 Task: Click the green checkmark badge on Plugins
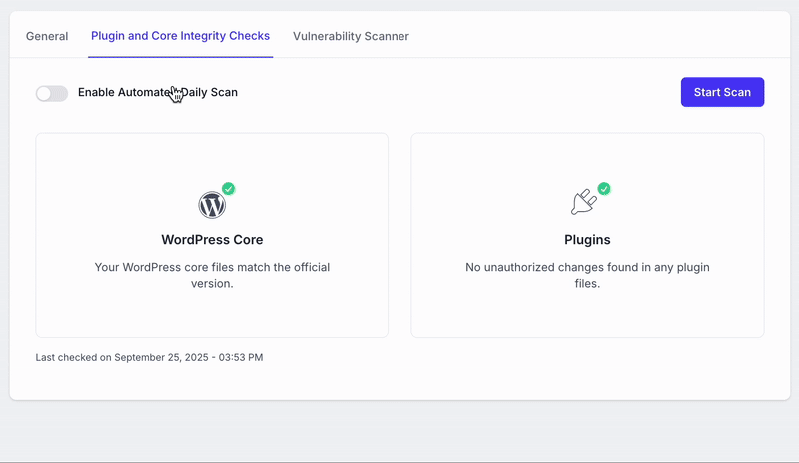pyautogui.click(x=604, y=189)
